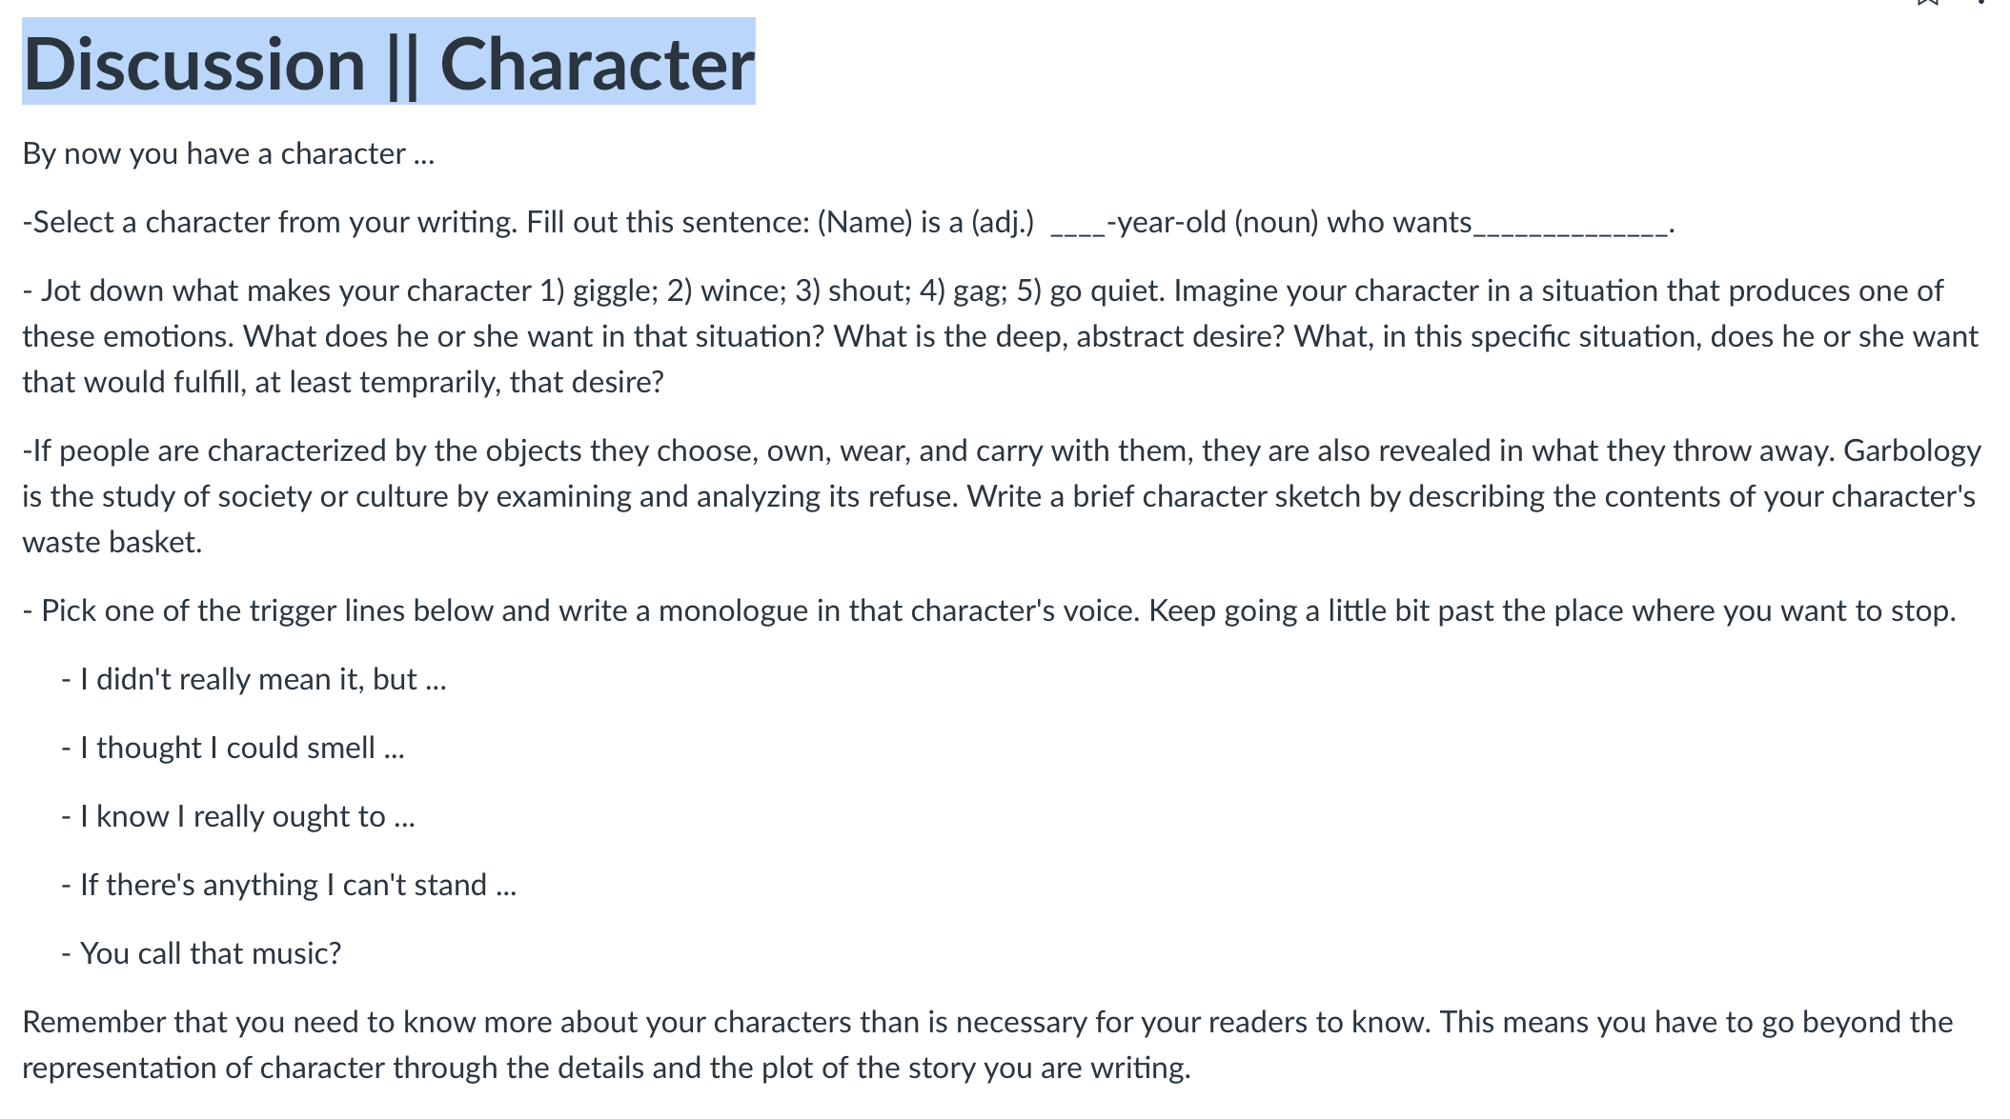Click the 'By now you have a character' line
This screenshot has height=1119, width=2010.
[x=229, y=154]
